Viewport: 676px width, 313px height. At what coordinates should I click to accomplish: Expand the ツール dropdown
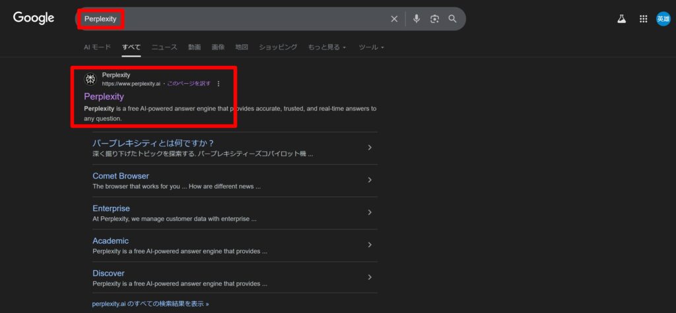371,47
